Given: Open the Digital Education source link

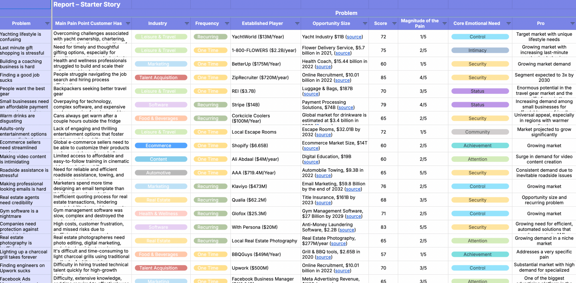Looking at the screenshot, I should point(311,162).
